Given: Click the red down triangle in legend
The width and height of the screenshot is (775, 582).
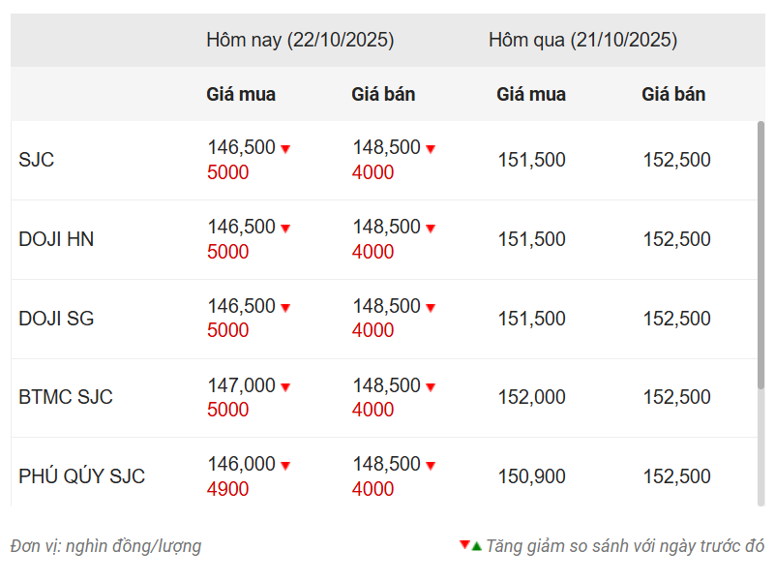Looking at the screenshot, I should 464,545.
